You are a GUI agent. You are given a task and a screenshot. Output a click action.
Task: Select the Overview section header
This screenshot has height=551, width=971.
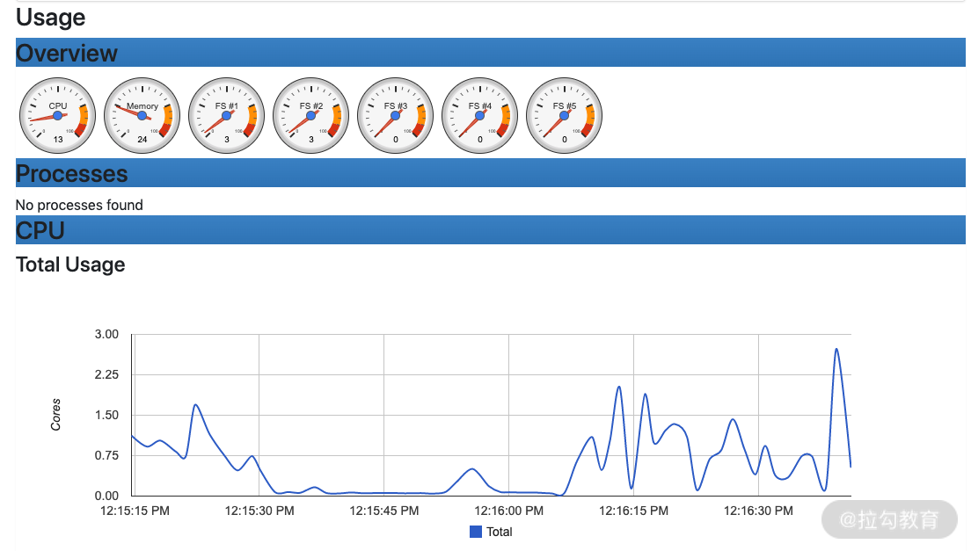[x=67, y=53]
